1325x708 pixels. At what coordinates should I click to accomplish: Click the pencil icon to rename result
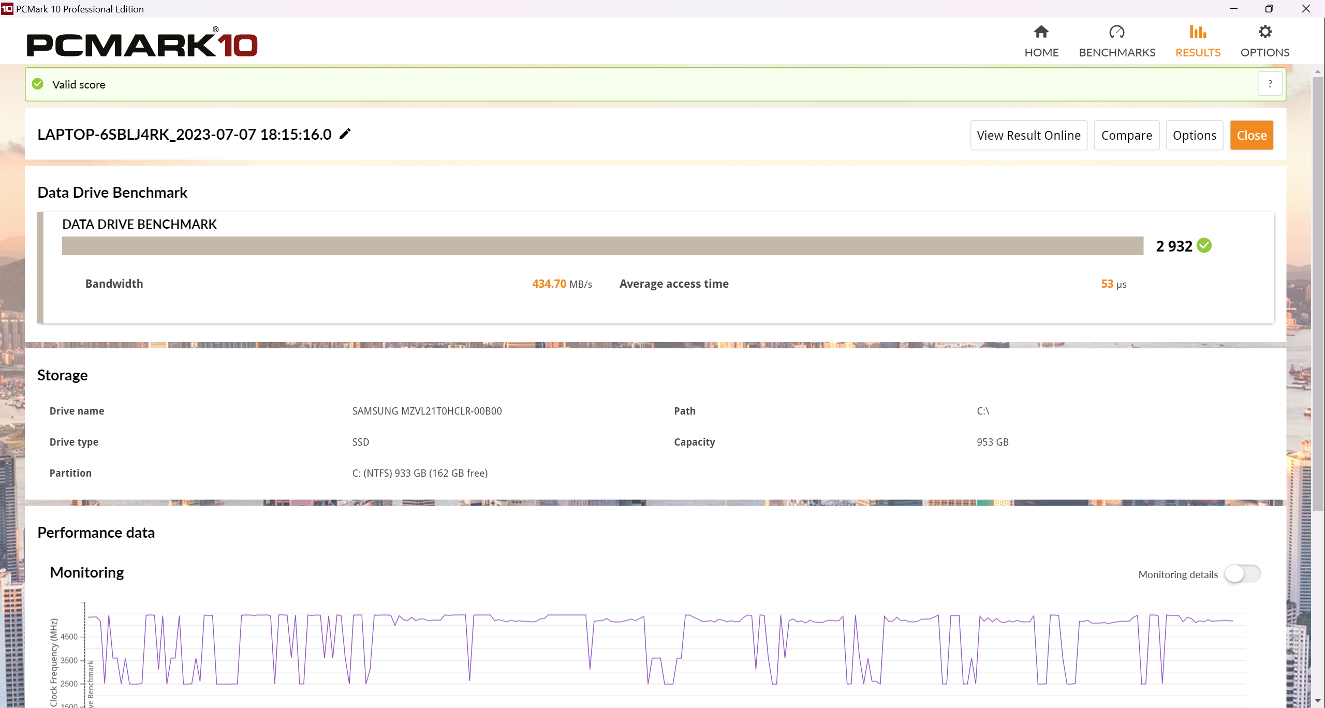pyautogui.click(x=345, y=134)
